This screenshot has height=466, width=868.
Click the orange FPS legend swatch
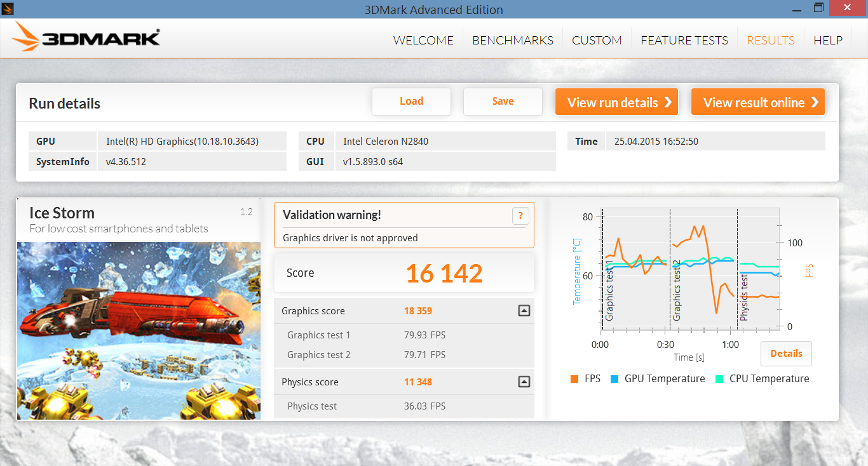(574, 379)
